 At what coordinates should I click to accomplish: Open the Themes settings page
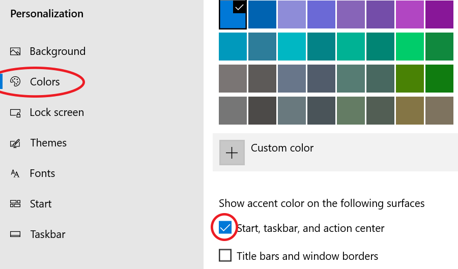48,143
